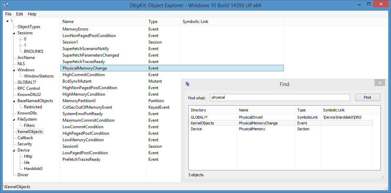Select Callback in the tree

[x=25, y=138]
